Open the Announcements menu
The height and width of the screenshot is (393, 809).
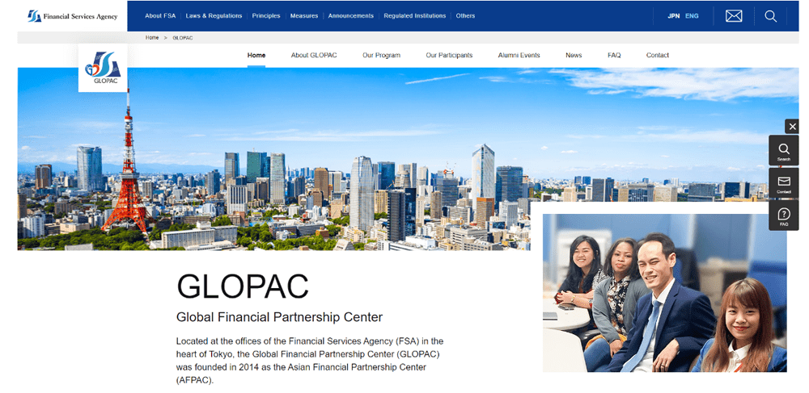tap(351, 16)
